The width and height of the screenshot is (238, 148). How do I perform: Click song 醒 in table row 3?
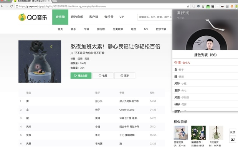[x=28, y=118]
